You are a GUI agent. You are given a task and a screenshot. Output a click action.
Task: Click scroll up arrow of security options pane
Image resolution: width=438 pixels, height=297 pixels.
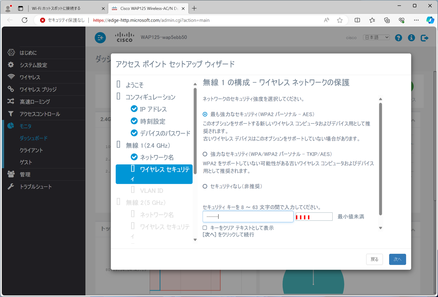pos(381,99)
